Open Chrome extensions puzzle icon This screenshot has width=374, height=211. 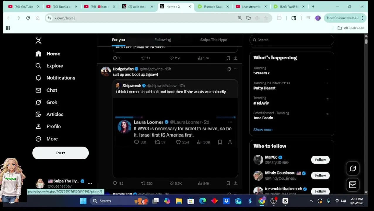point(279,18)
